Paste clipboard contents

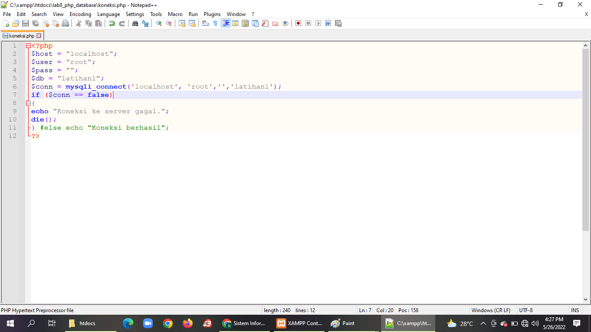(98, 23)
